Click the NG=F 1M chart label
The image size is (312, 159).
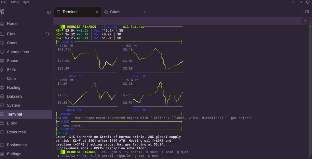click(139, 76)
